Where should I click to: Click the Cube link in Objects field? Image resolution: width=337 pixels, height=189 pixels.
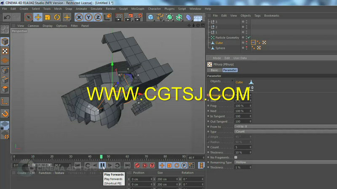pos(239,82)
